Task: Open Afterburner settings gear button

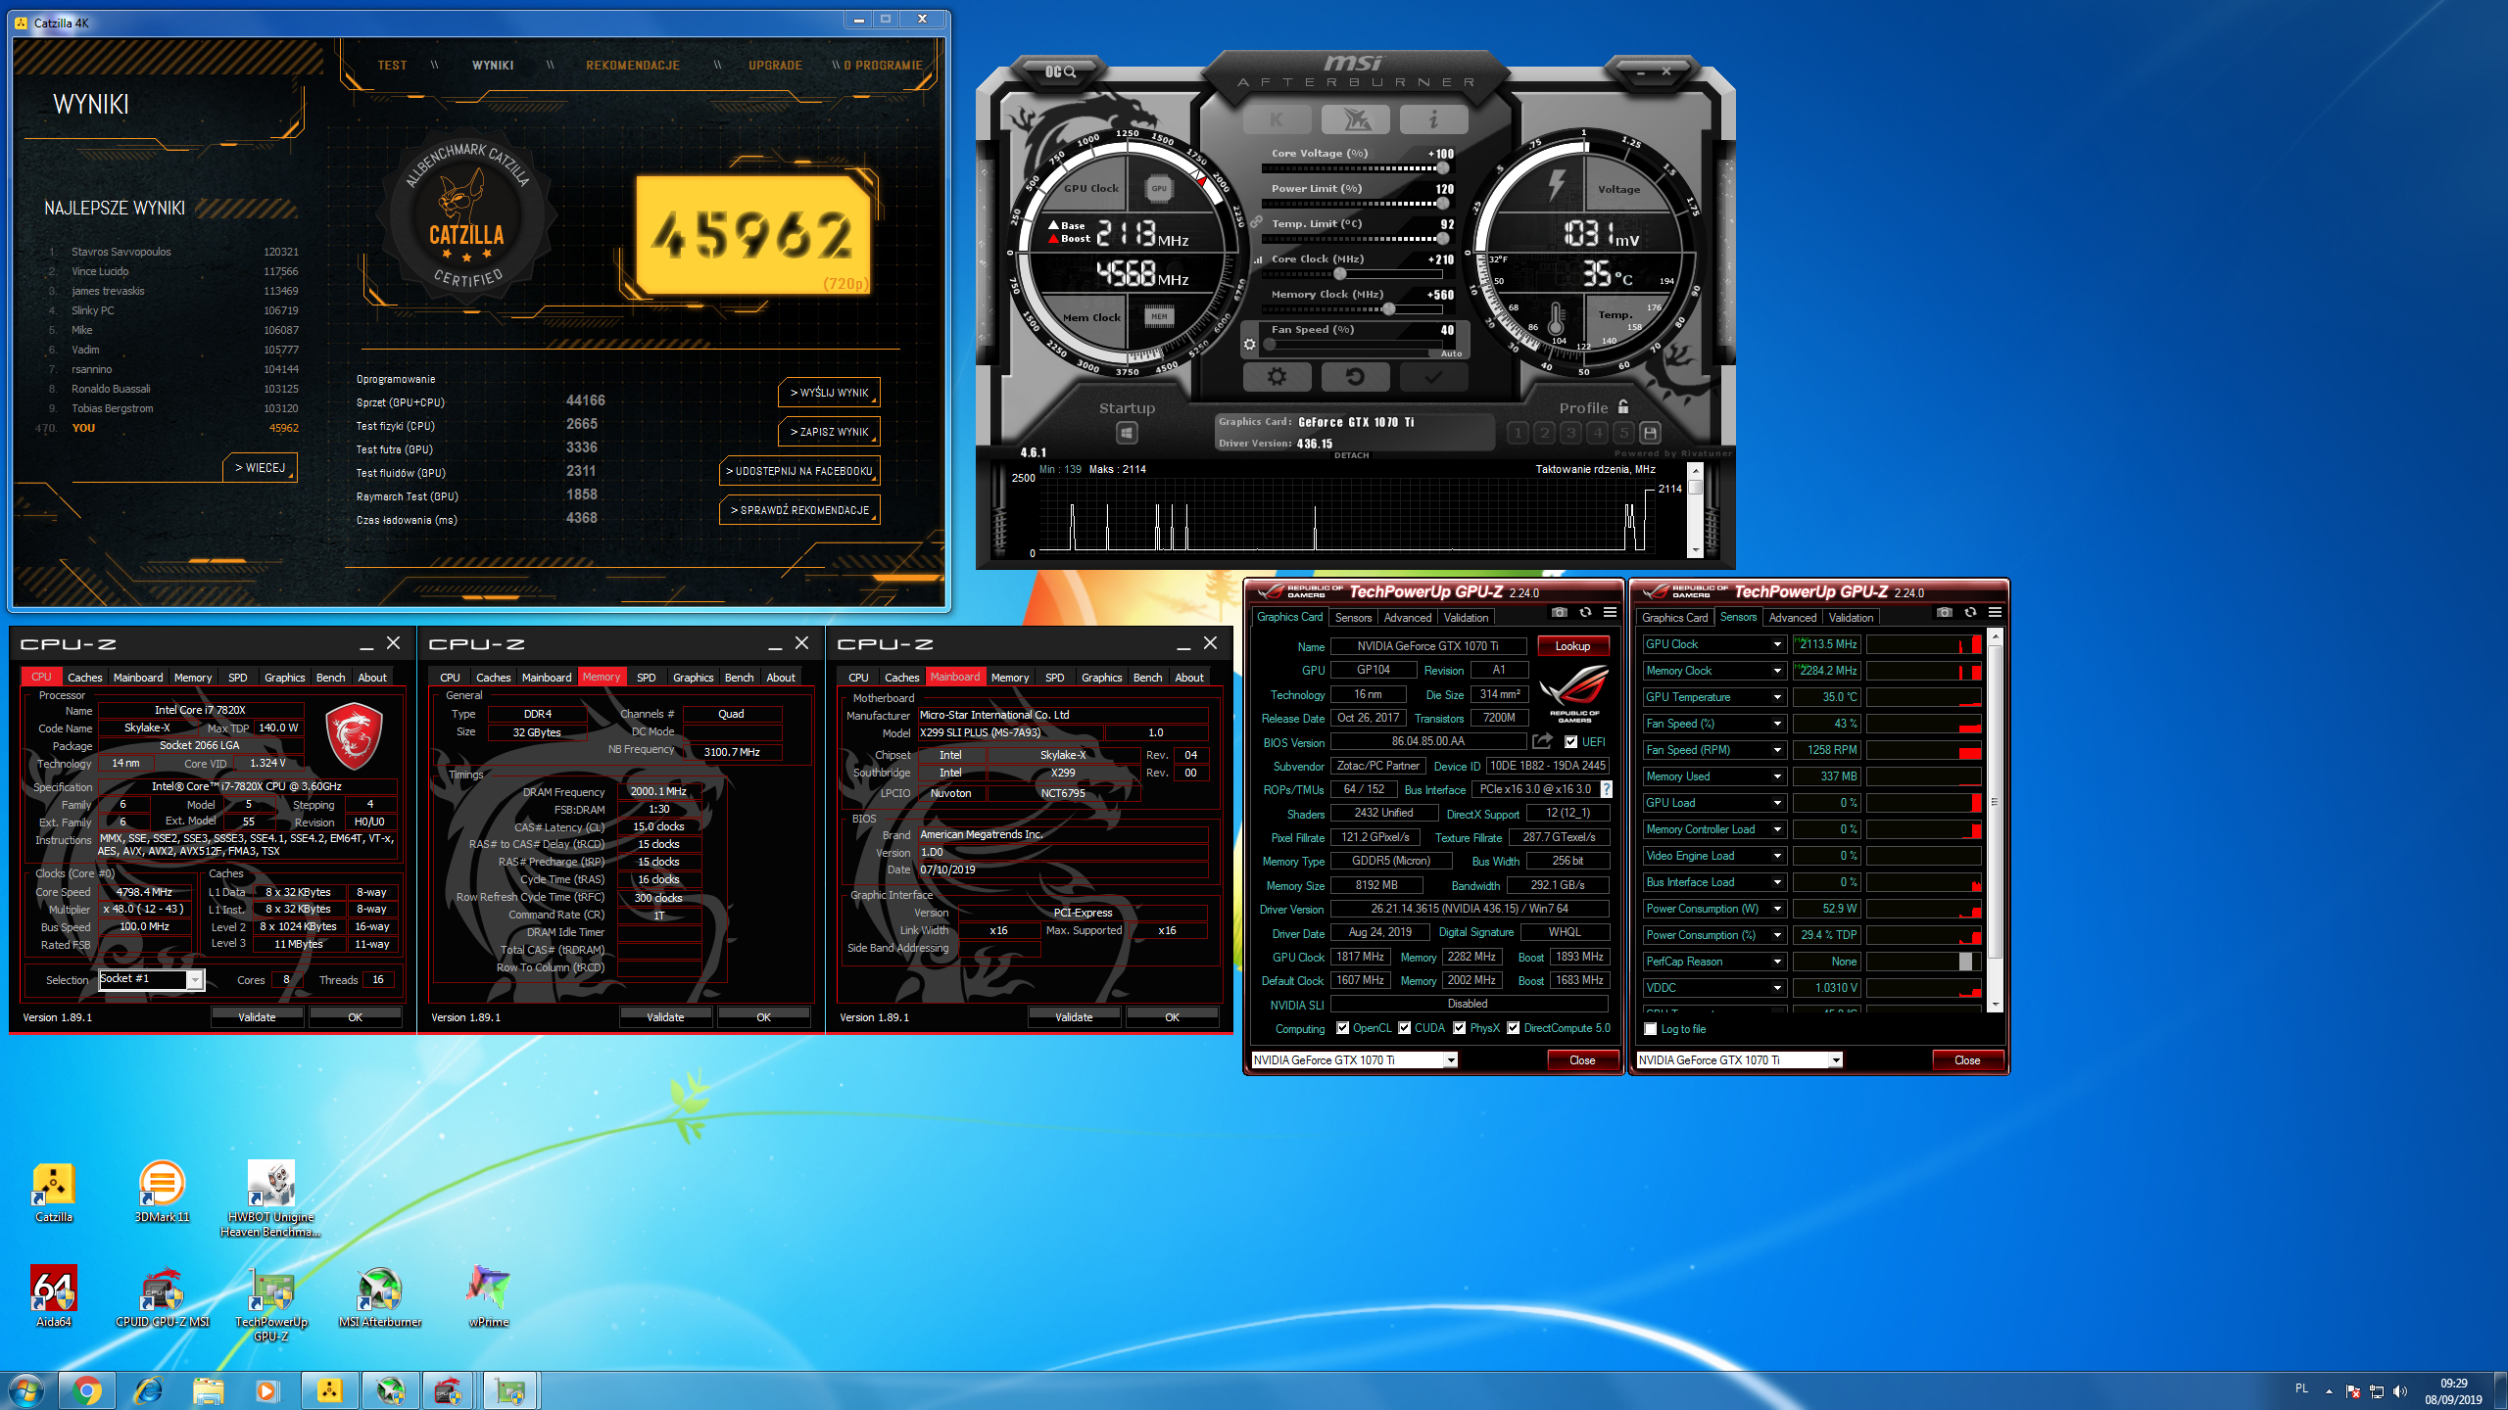Action: (x=1277, y=376)
